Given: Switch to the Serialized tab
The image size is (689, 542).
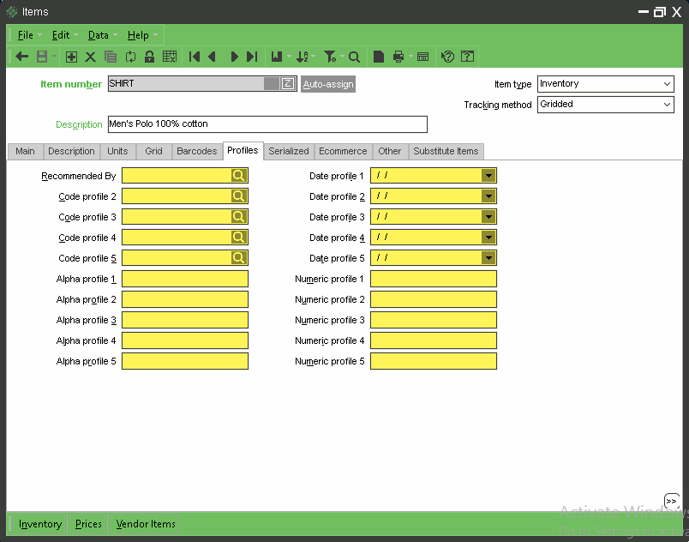Looking at the screenshot, I should pos(289,151).
